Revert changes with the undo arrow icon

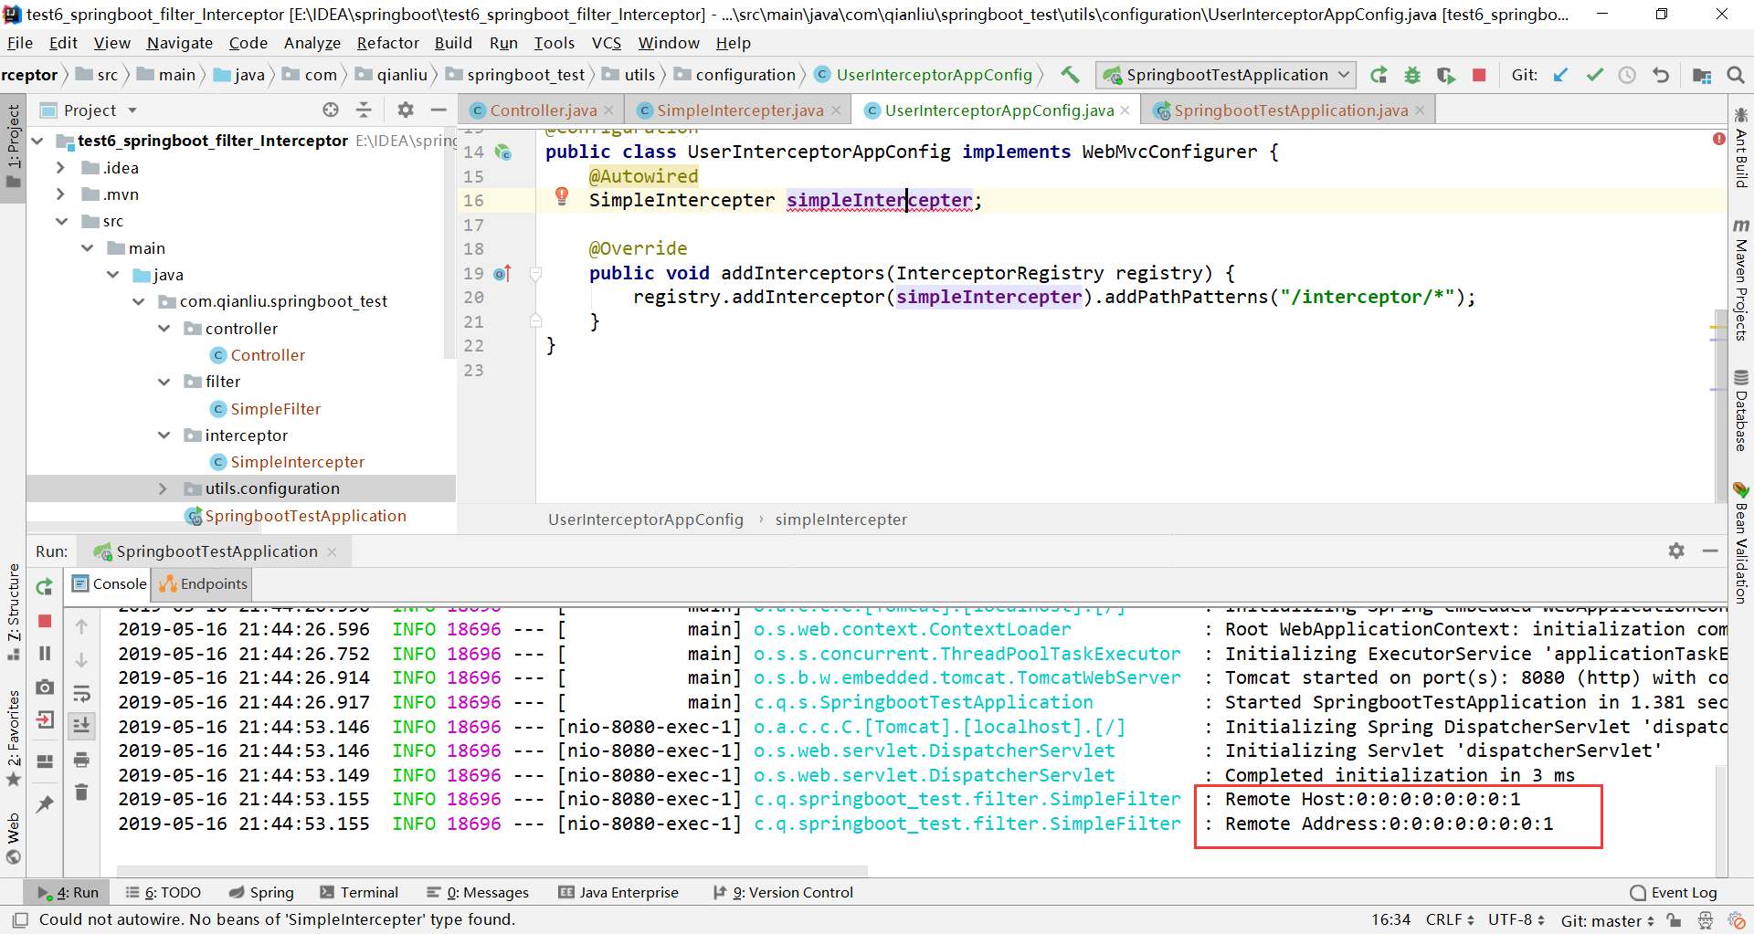tap(1661, 75)
